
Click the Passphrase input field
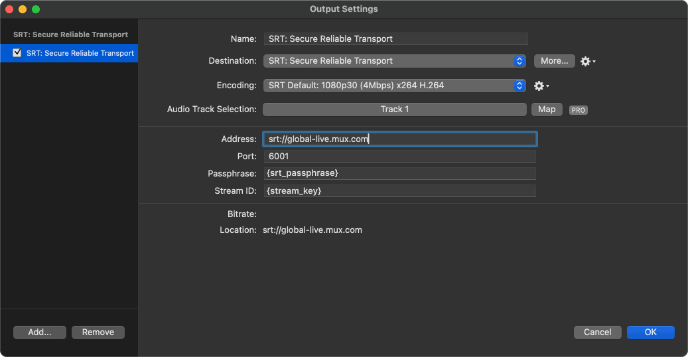click(399, 173)
